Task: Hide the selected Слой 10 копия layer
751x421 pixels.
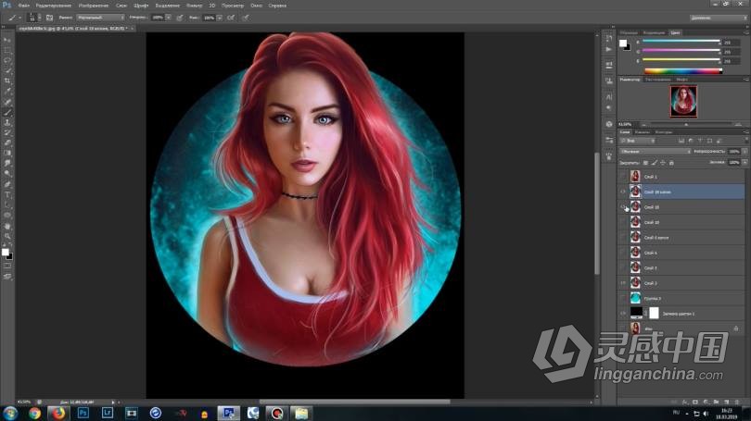Action: point(623,192)
